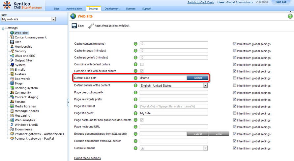
Task: Click the left panel collapse splitter handle
Action: tap(68, 103)
